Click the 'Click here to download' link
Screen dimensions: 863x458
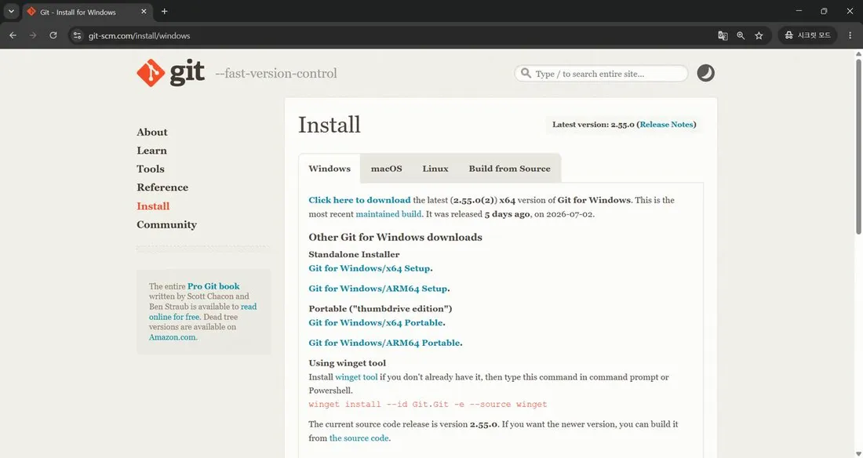[359, 200]
